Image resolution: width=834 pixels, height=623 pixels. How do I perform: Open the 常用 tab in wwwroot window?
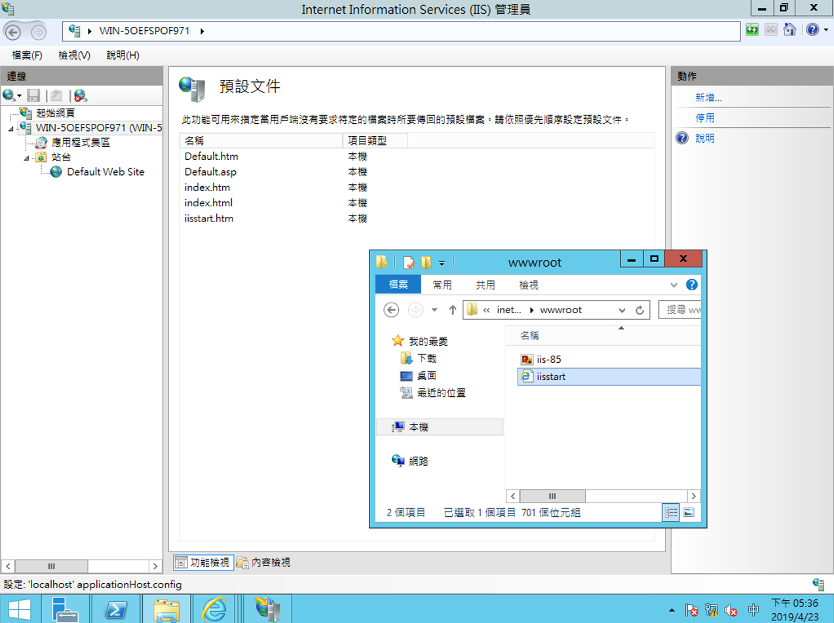click(x=442, y=285)
